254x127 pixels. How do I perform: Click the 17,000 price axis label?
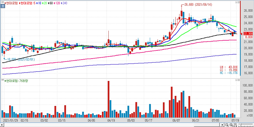(248, 67)
